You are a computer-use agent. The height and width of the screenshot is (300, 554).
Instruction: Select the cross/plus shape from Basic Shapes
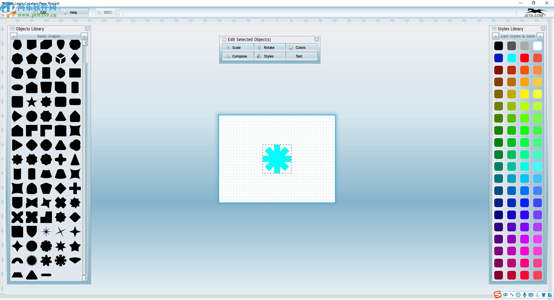(75, 188)
